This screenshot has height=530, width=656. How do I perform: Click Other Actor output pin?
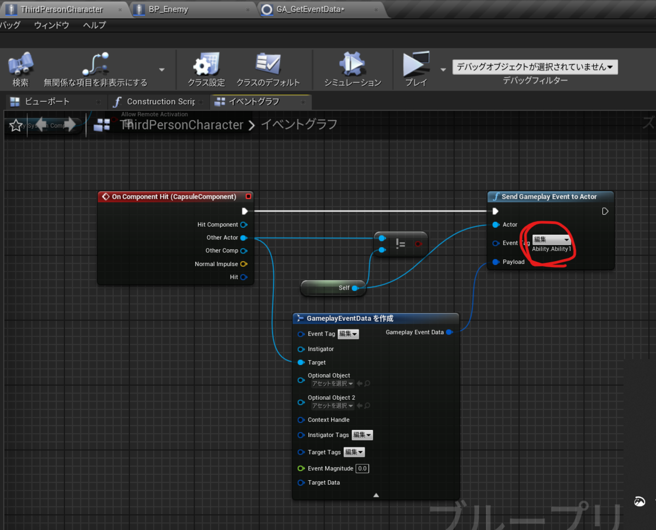[x=244, y=238]
